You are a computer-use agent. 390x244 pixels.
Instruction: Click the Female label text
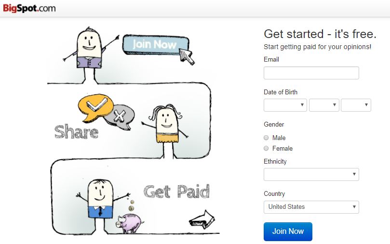coord(282,148)
